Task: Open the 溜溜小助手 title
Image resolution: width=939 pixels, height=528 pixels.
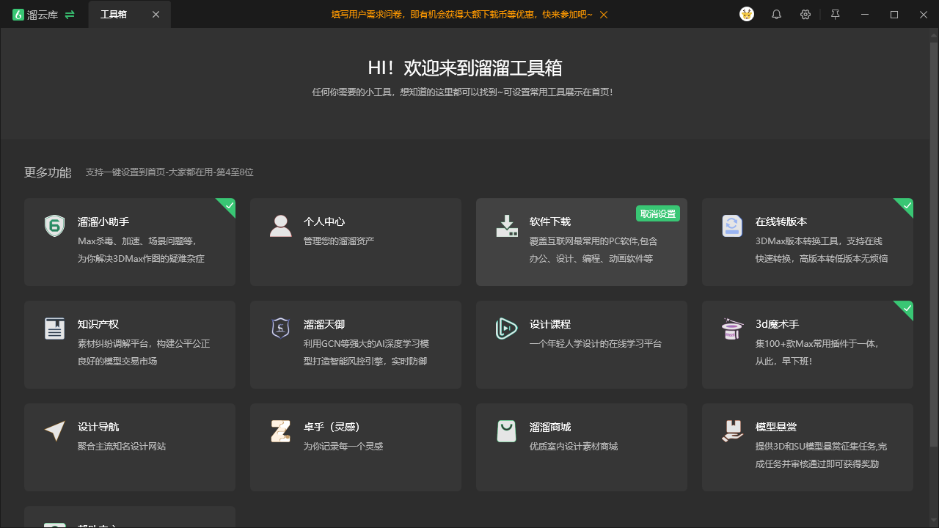Action: tap(103, 221)
